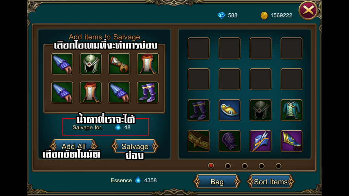Select the gold-blue shoulder armor in bag

coord(291,141)
